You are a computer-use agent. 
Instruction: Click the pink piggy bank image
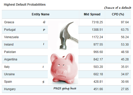click(64, 68)
